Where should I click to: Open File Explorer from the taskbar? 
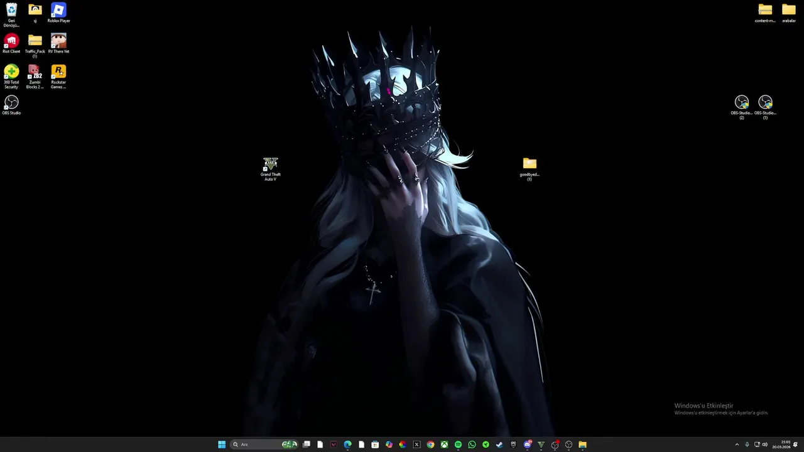pos(582,444)
